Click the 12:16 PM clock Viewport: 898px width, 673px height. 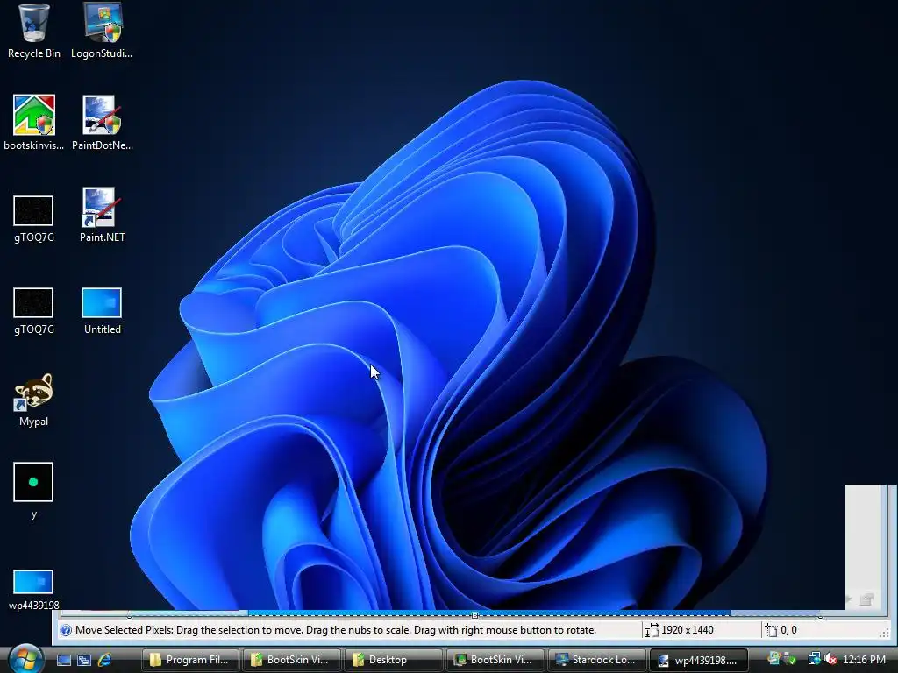(x=864, y=659)
